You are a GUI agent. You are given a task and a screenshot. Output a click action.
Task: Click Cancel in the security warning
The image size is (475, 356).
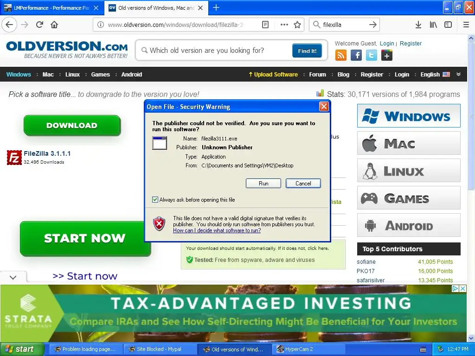tap(303, 184)
